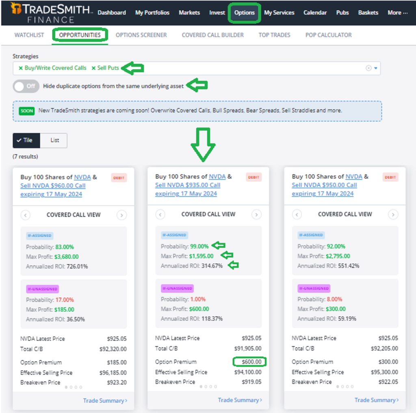This screenshot has height=413, width=416.
Task: Open Trade Summary for $935.00 Call card
Action: click(x=240, y=400)
